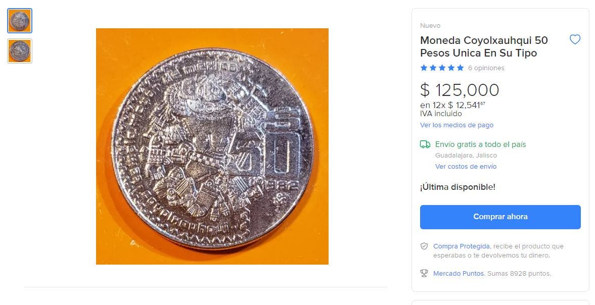Viewport: 595px width, 305px height.
Task: Open the Compra Protegida link
Action: coord(461,246)
